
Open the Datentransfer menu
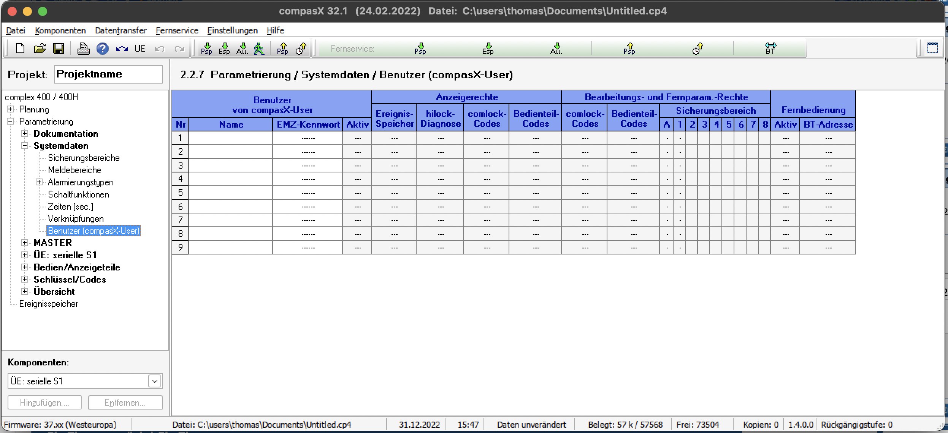120,30
